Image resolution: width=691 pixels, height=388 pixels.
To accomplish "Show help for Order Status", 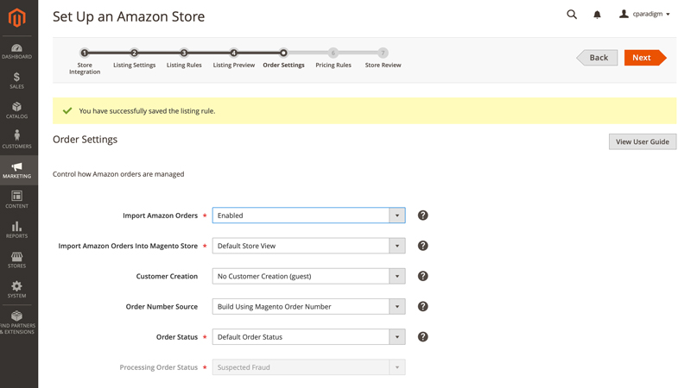I will (x=422, y=336).
